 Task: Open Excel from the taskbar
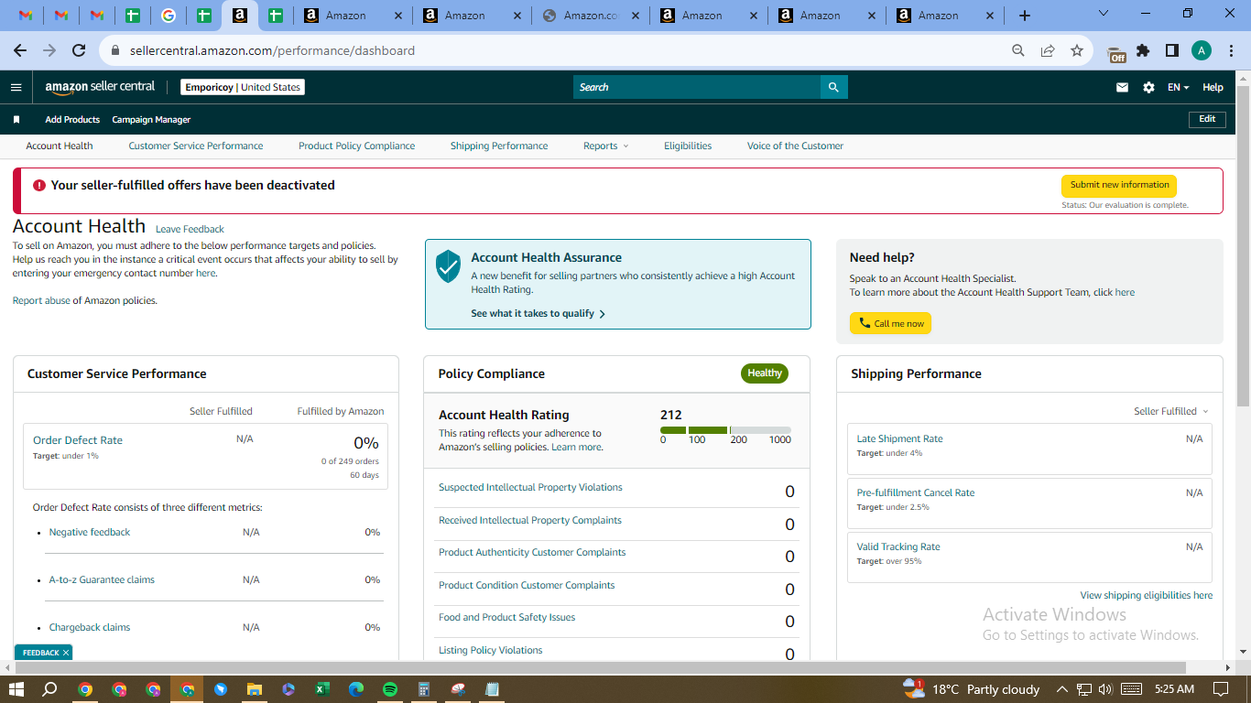321,689
